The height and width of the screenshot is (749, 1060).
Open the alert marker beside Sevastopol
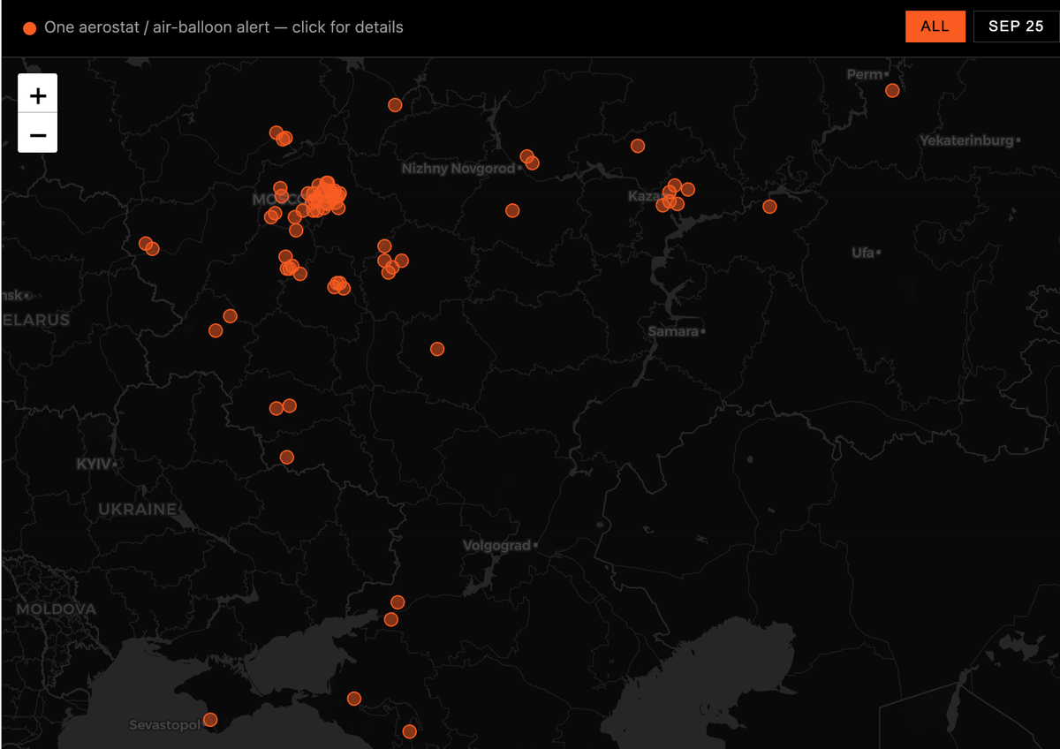[x=210, y=720]
